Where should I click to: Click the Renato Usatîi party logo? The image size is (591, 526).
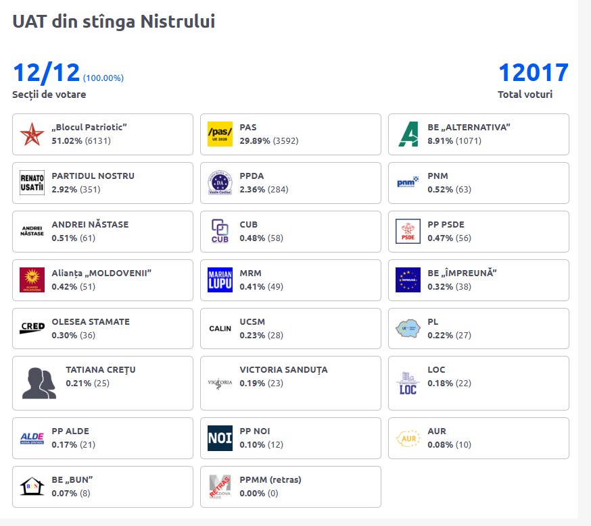[32, 183]
